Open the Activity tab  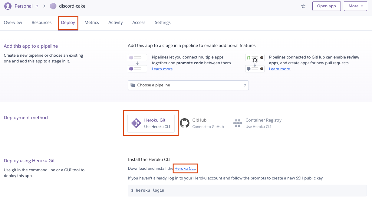point(116,22)
